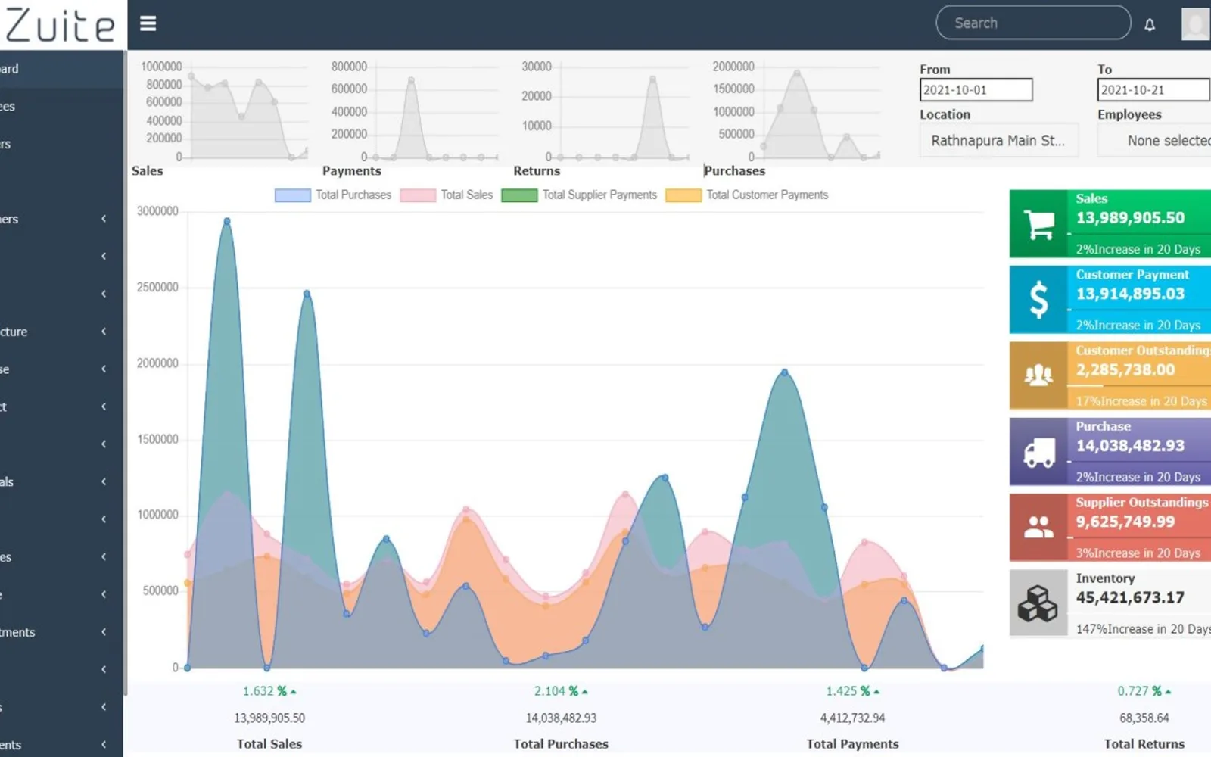Toggle Total Sales legend swatch
The height and width of the screenshot is (757, 1211).
418,195
